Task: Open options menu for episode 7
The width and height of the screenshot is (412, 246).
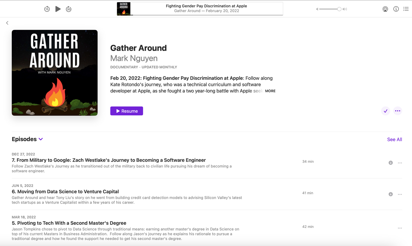Action: pyautogui.click(x=400, y=163)
